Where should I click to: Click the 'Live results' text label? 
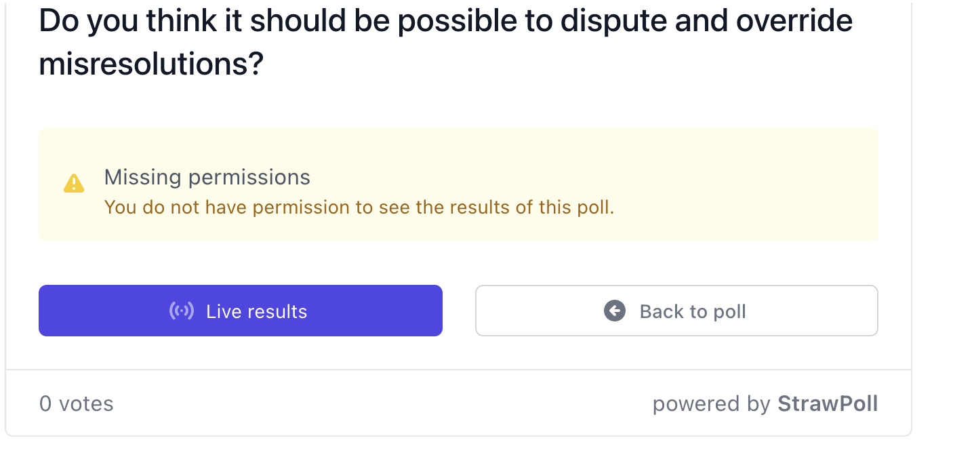tap(257, 312)
